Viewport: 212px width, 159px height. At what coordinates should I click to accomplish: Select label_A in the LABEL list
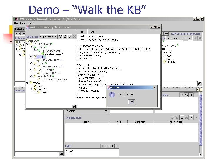[x=69, y=150]
